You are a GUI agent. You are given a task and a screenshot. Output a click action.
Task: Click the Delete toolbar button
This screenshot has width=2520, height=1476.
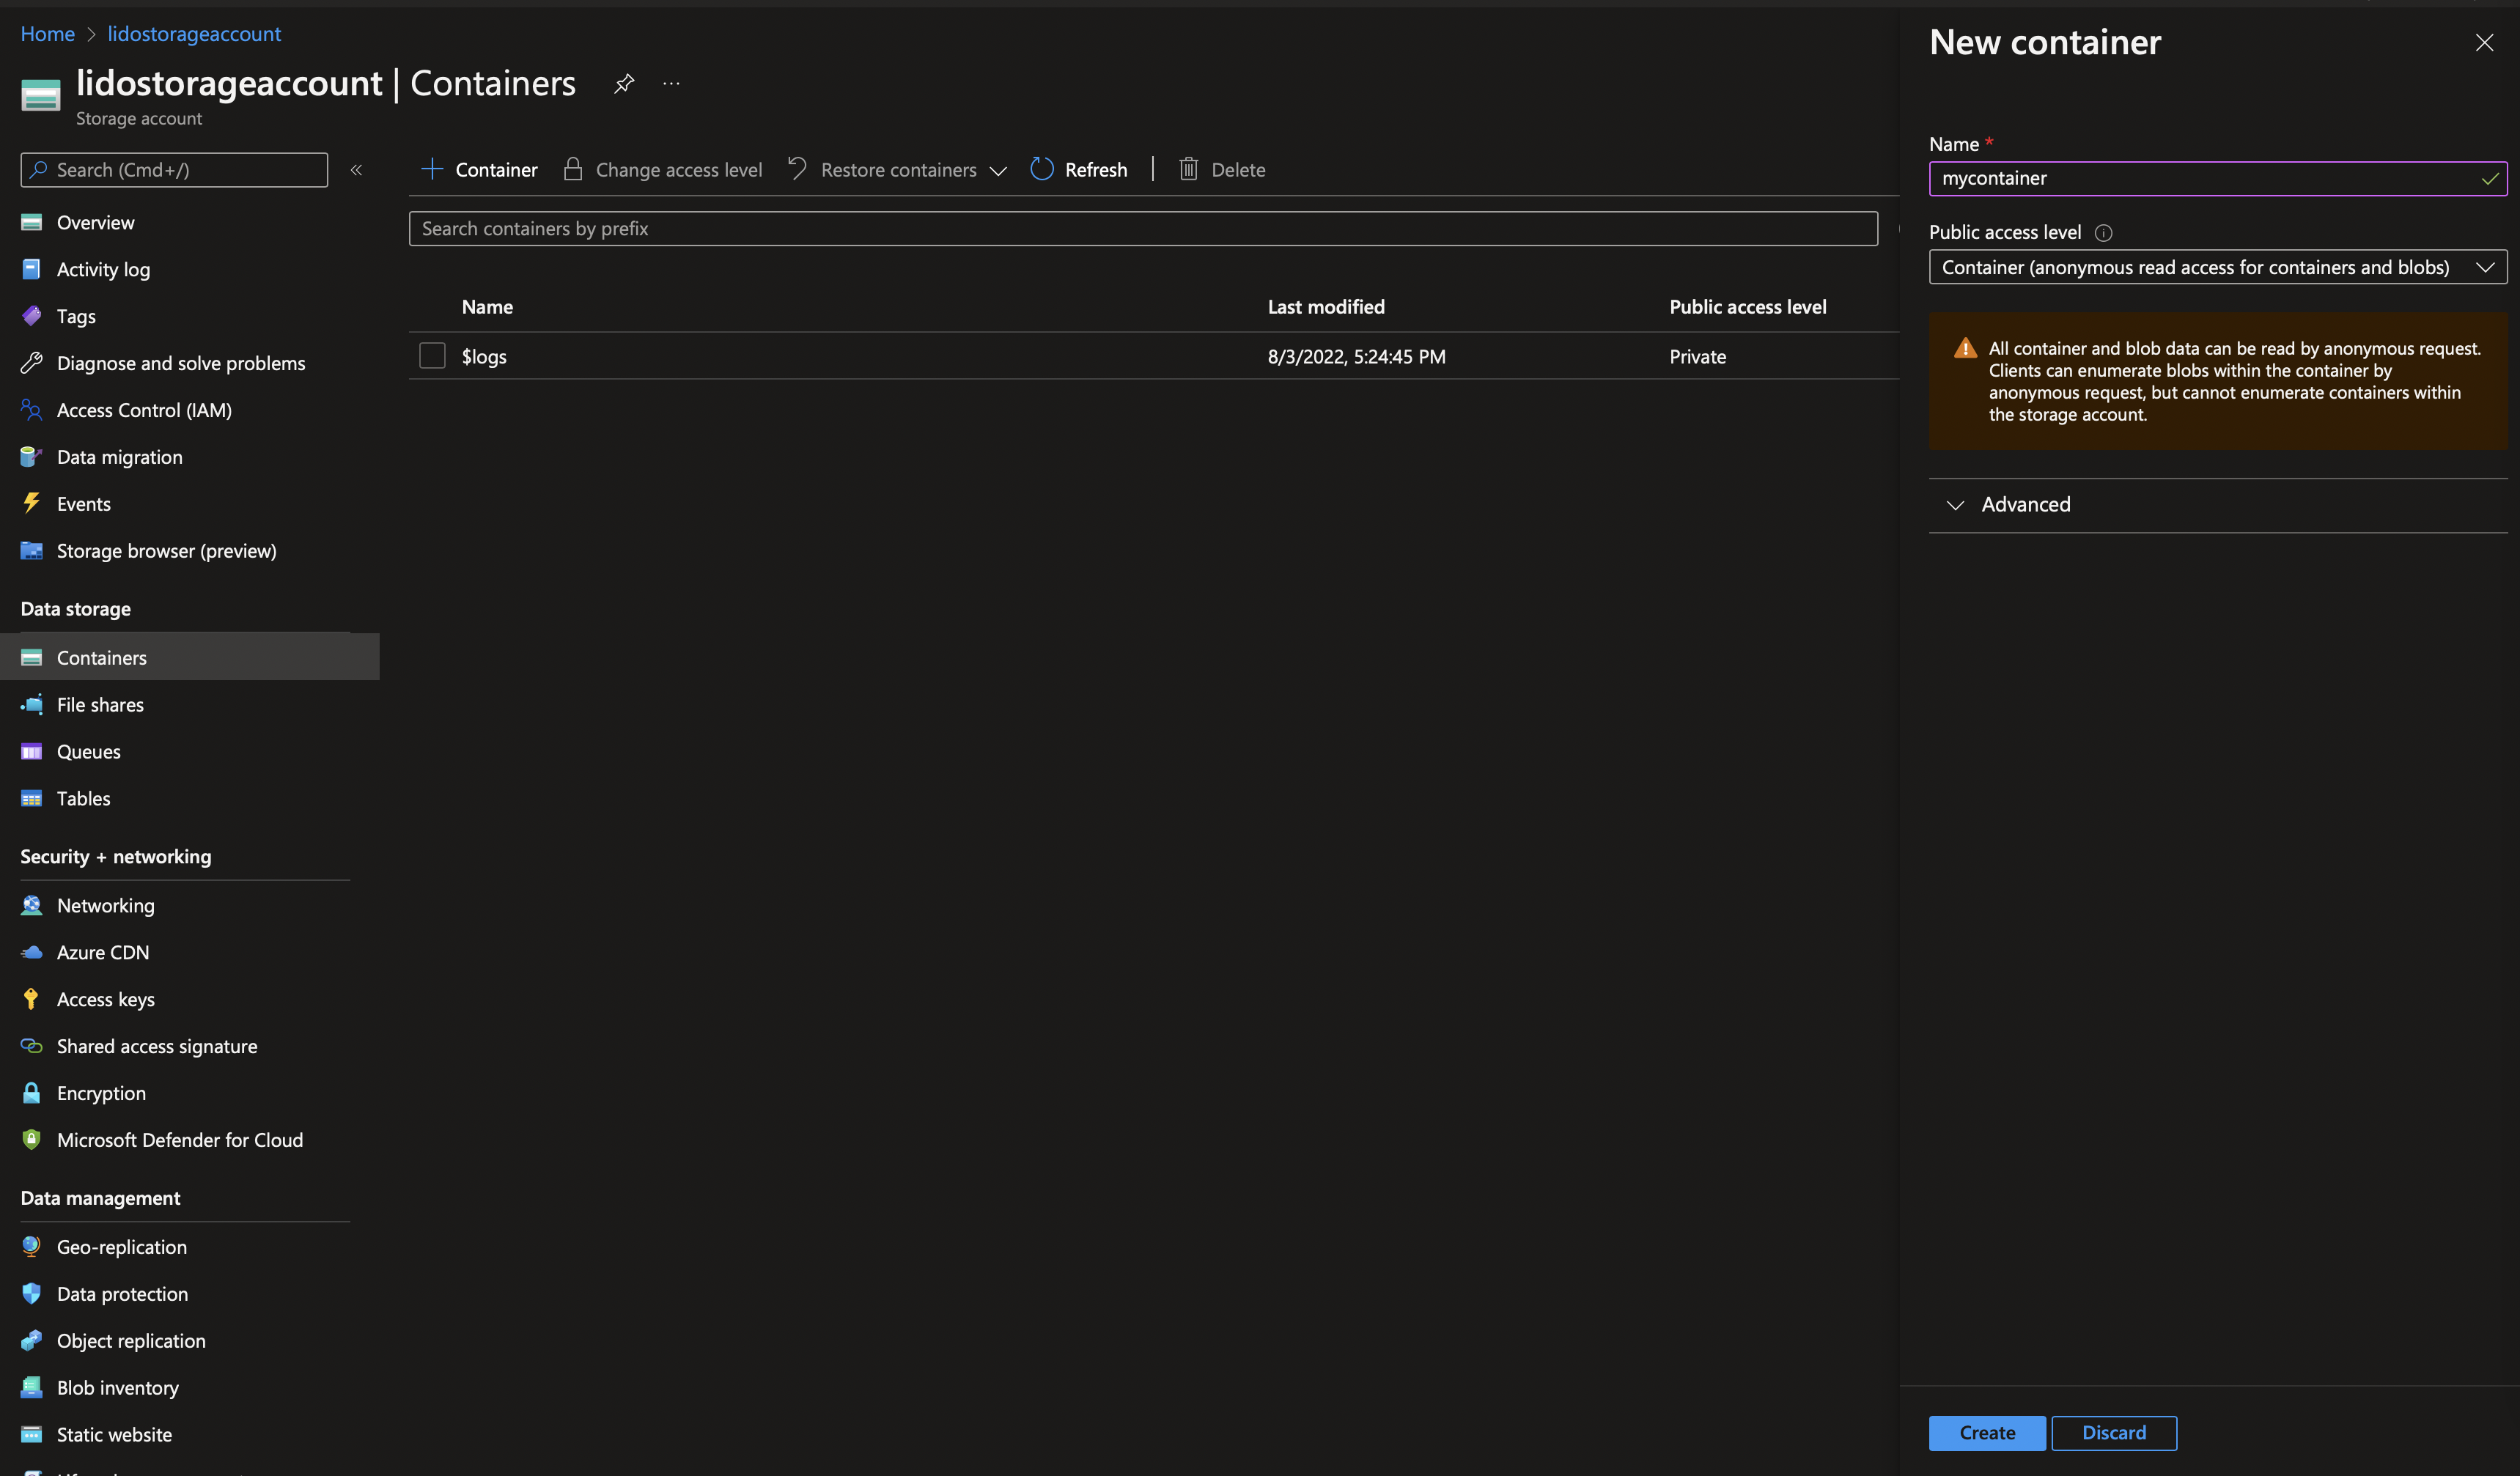pyautogui.click(x=1222, y=169)
